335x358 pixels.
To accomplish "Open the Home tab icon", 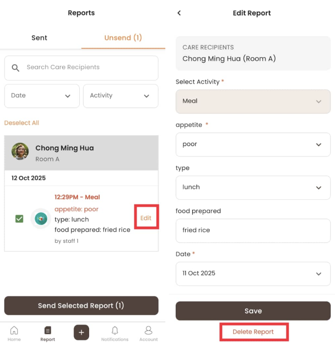I will 14,332.
